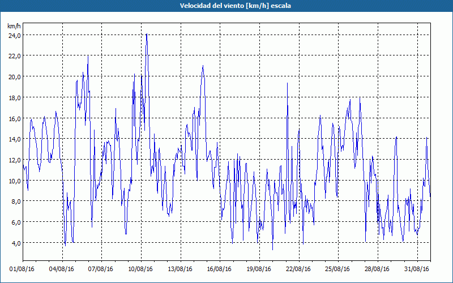Click the '14,0' y-axis value
Screen dimensions: 453x283
15,139
